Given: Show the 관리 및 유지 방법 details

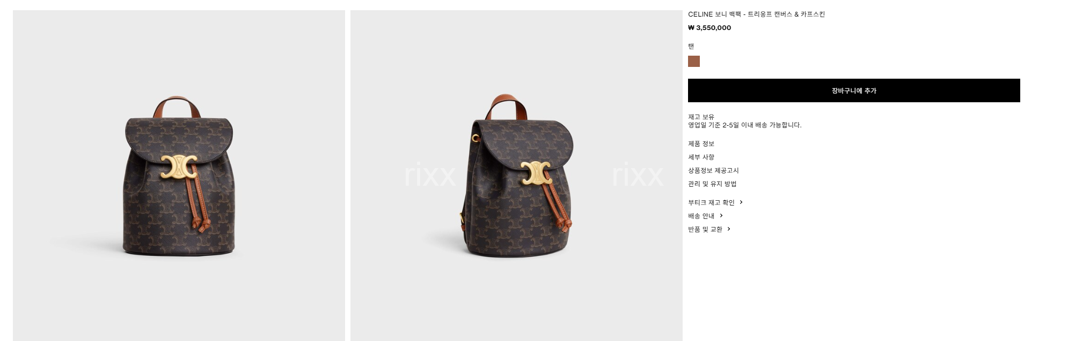Looking at the screenshot, I should (712, 184).
